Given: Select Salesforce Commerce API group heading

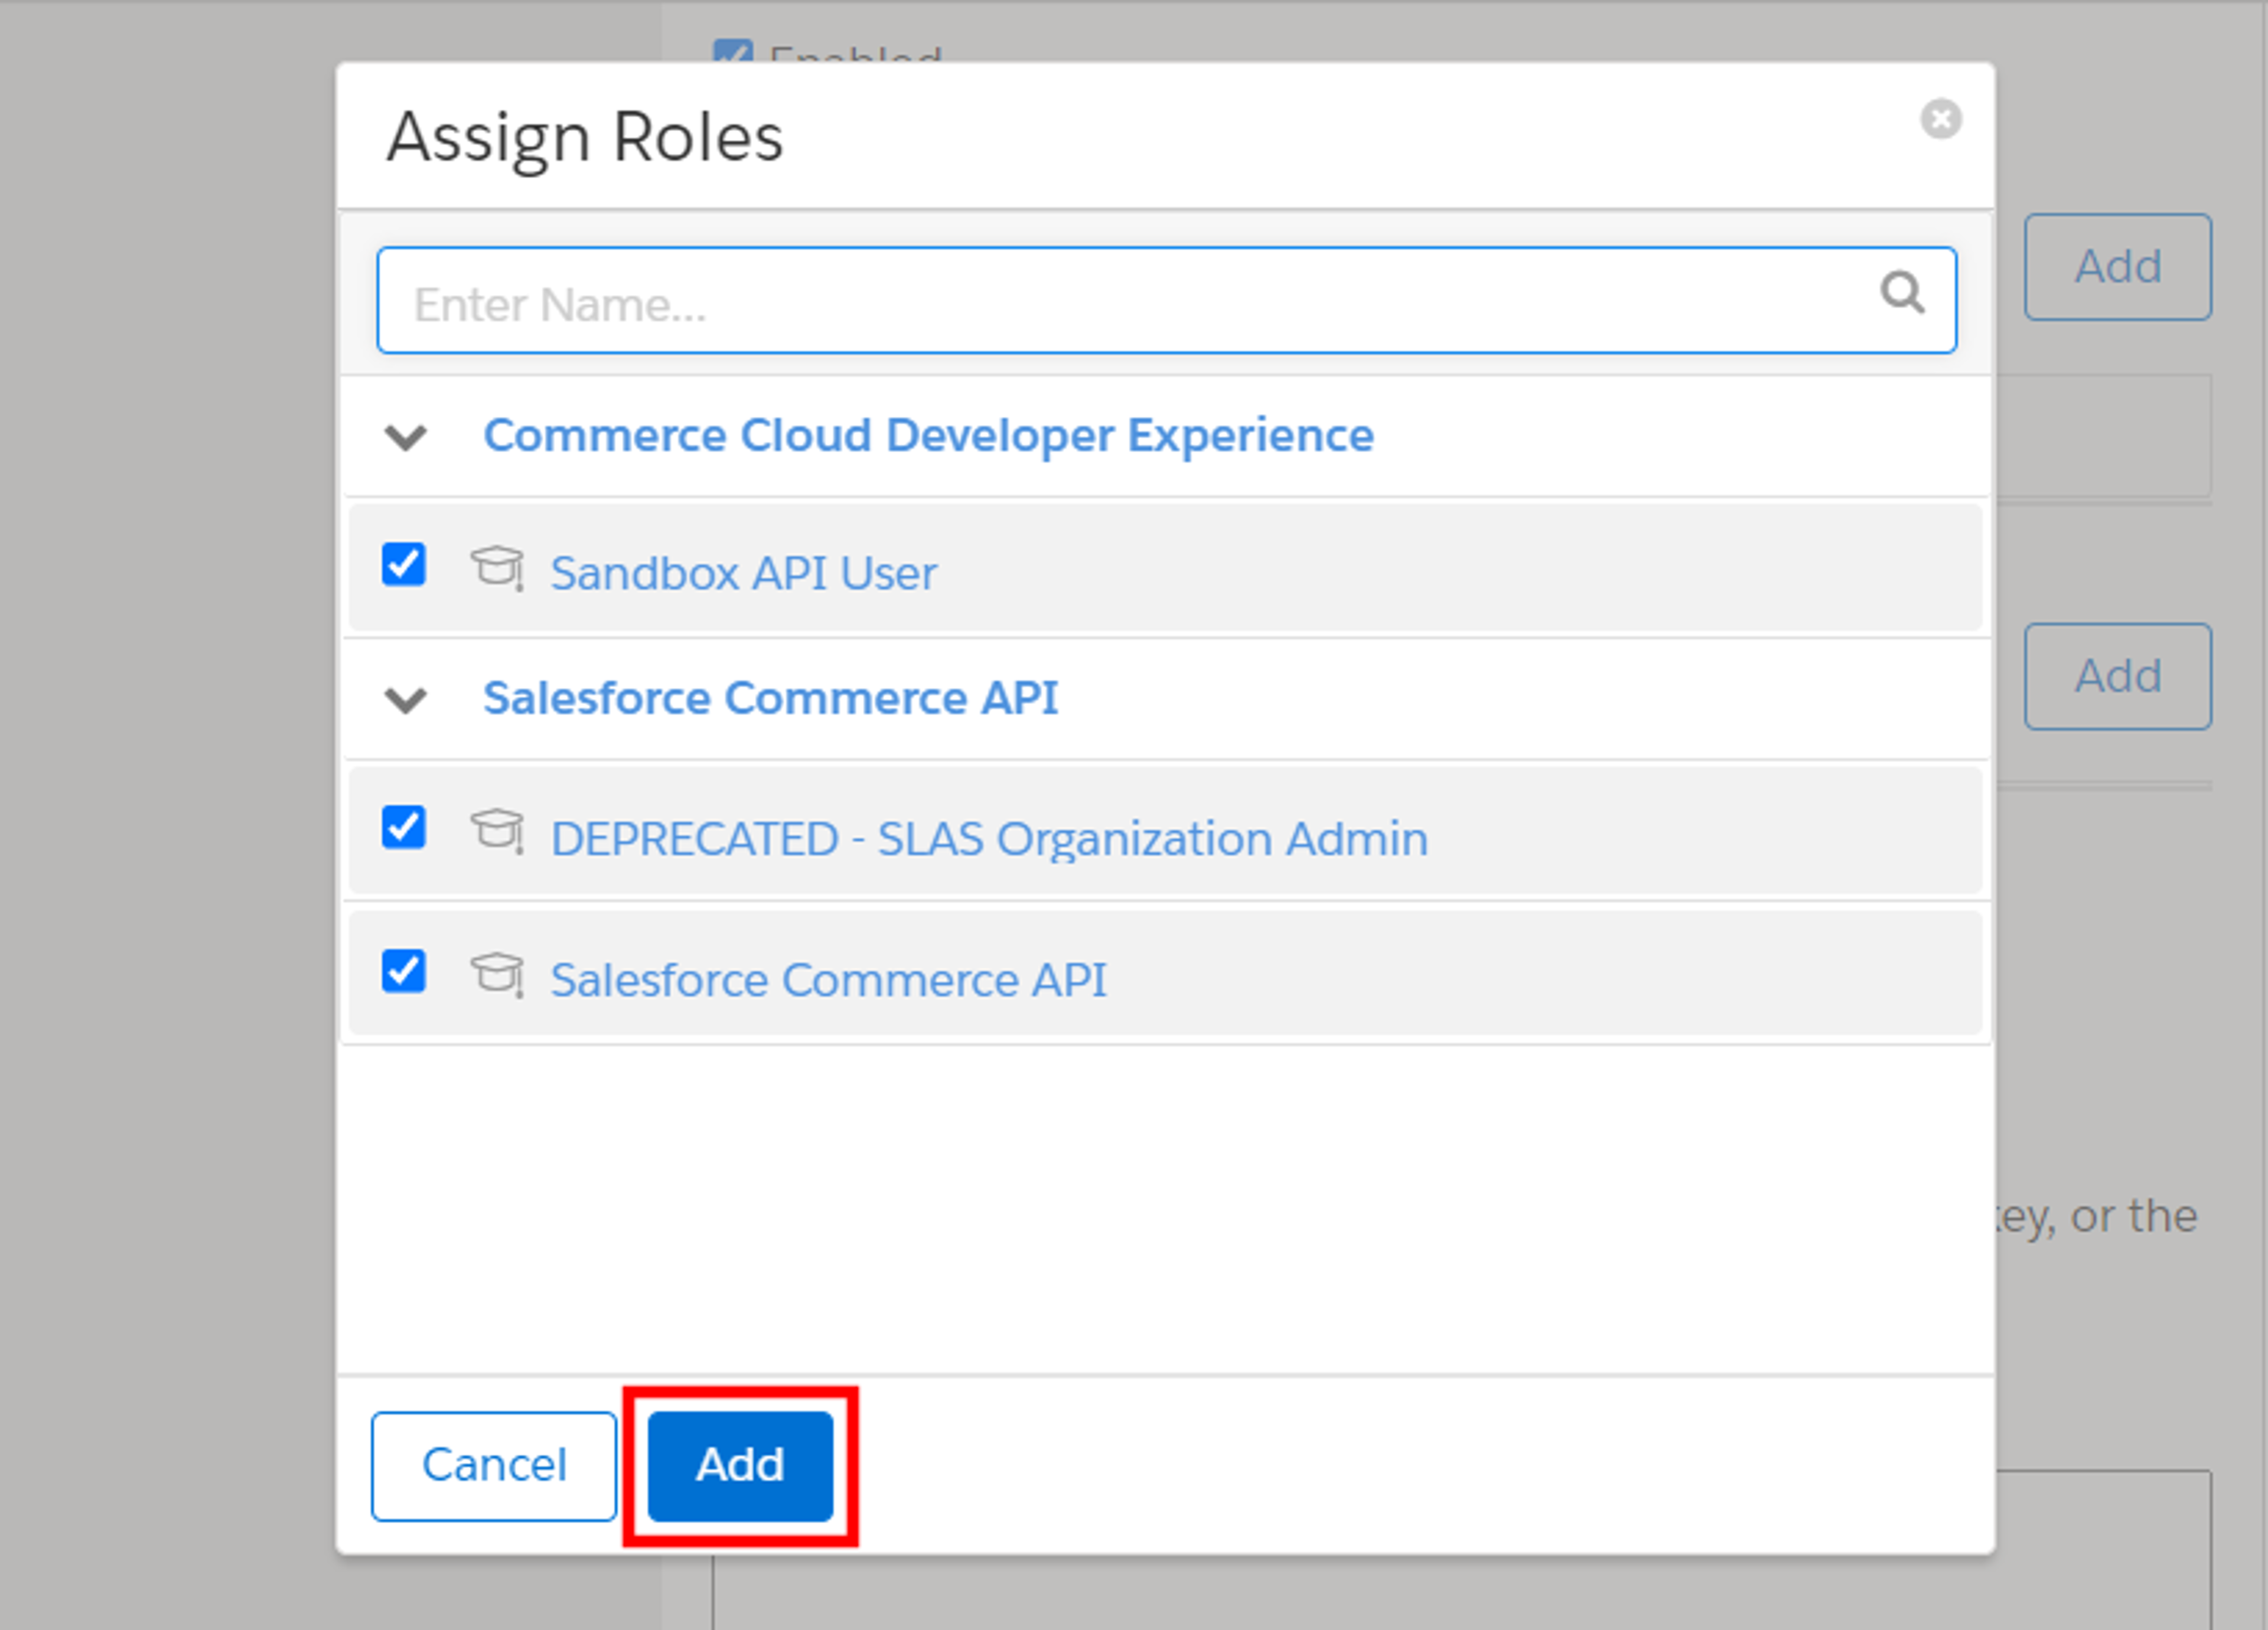Looking at the screenshot, I should click(770, 698).
